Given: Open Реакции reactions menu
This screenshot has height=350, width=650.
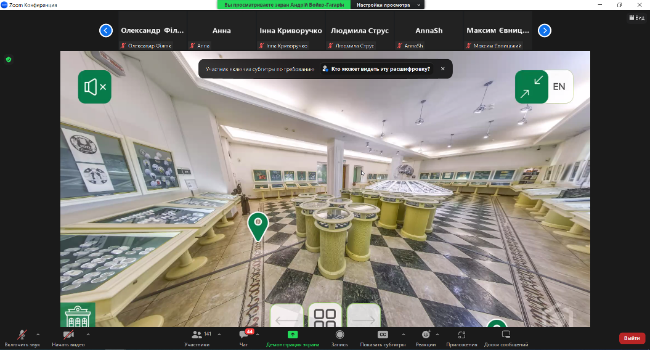Looking at the screenshot, I should [426, 338].
